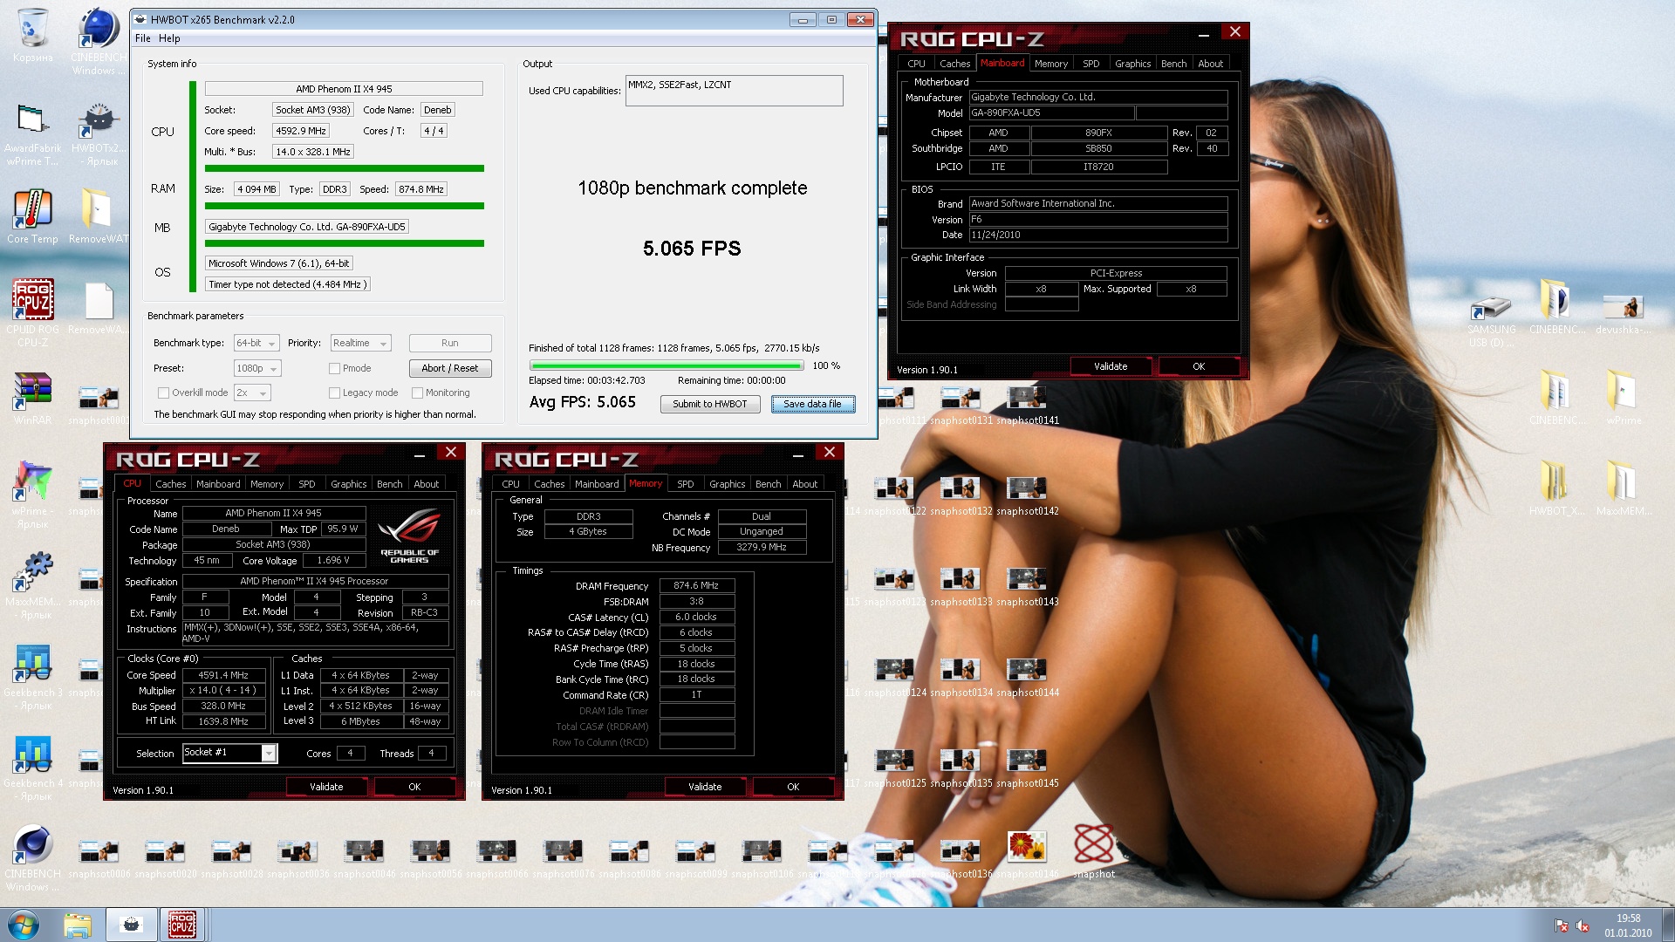
Task: Launch the Geekbench 3 desktop shortcut
Action: 32,676
